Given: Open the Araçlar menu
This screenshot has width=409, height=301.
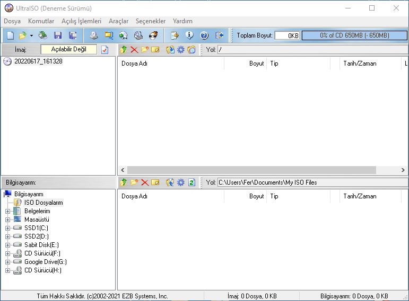Looking at the screenshot, I should coord(118,21).
